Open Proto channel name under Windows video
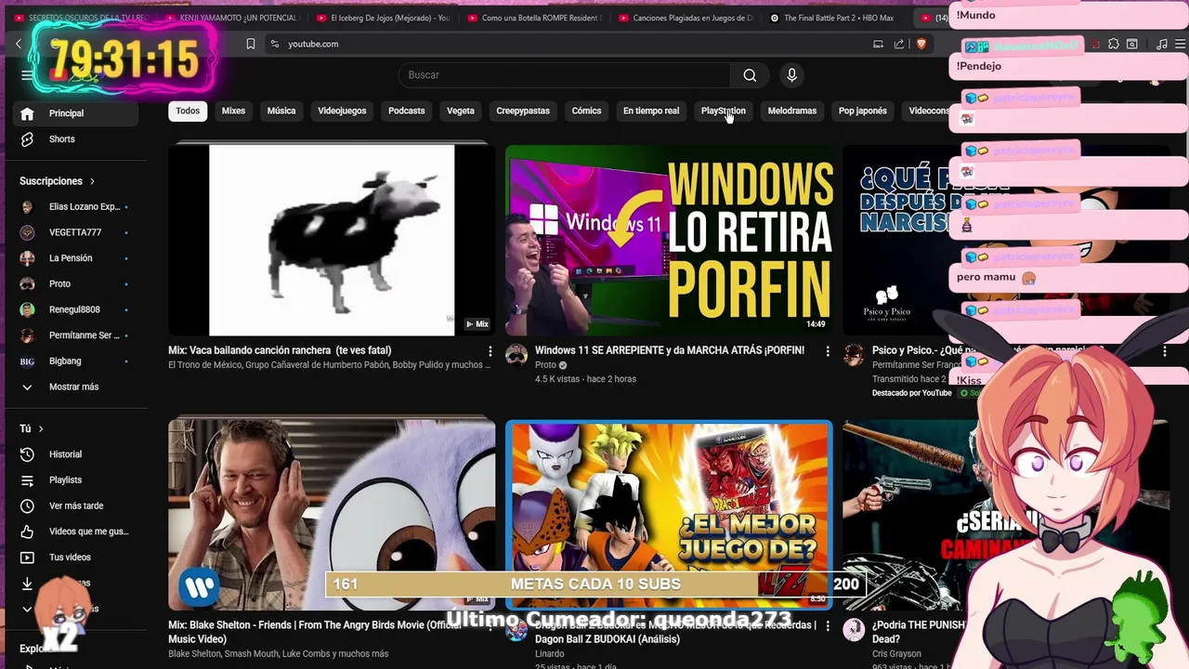The image size is (1189, 669). tap(545, 365)
